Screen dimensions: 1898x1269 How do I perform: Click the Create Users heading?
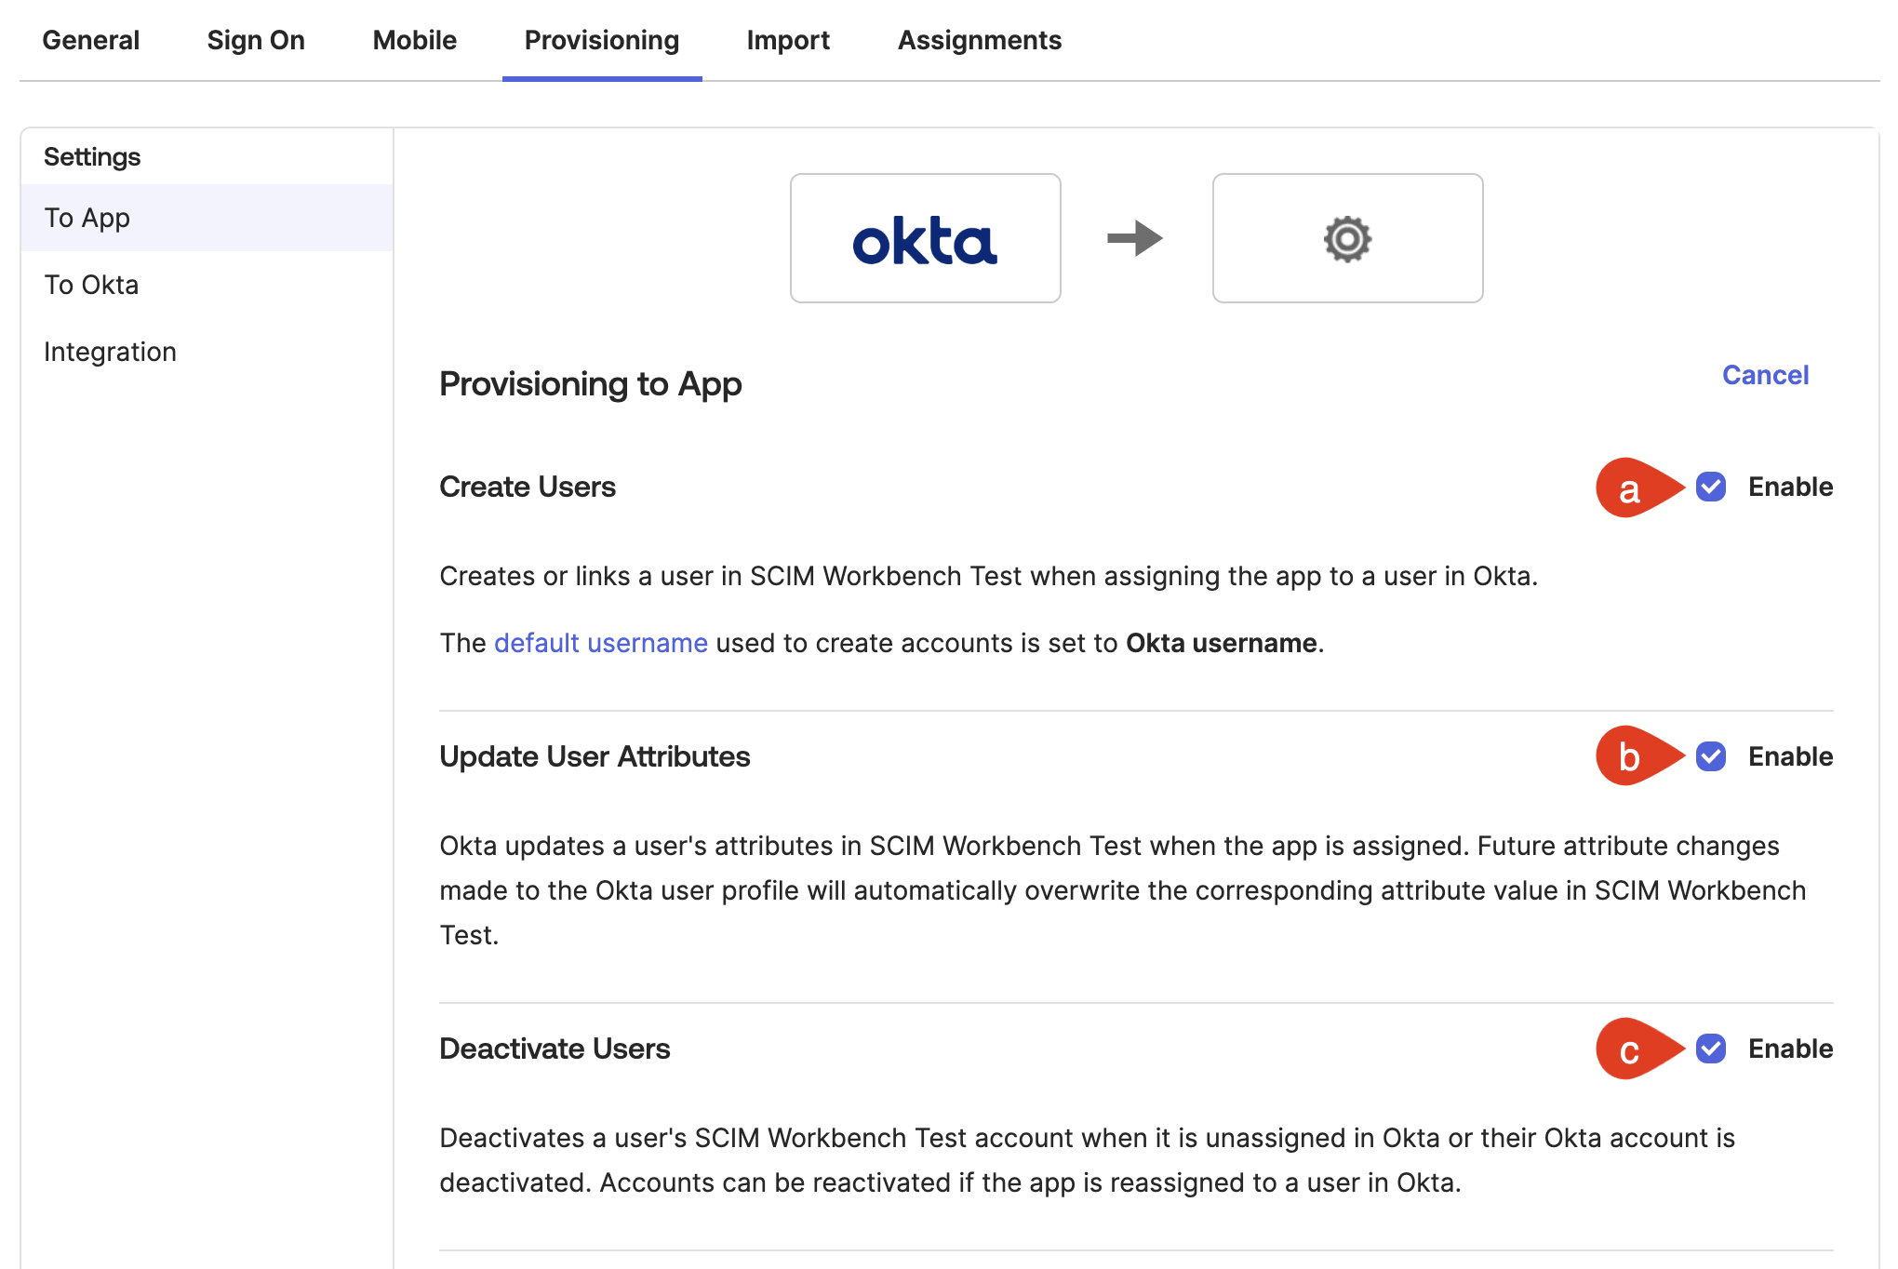tap(528, 487)
